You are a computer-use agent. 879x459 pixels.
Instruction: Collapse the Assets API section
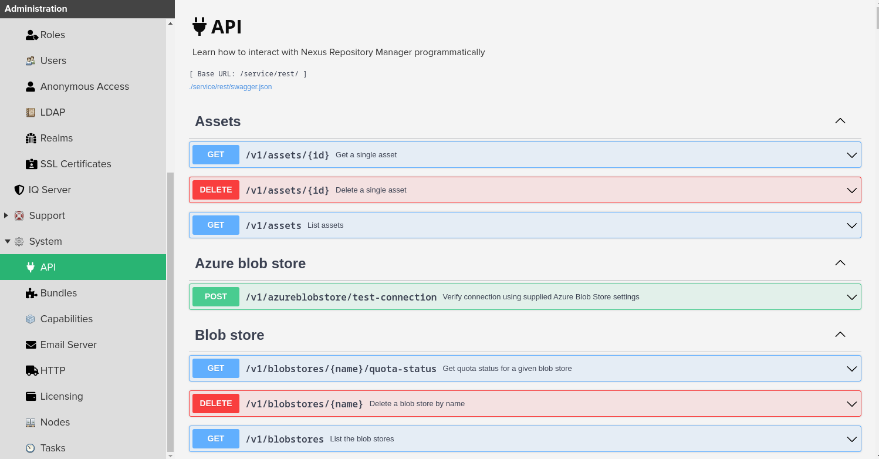pyautogui.click(x=840, y=122)
